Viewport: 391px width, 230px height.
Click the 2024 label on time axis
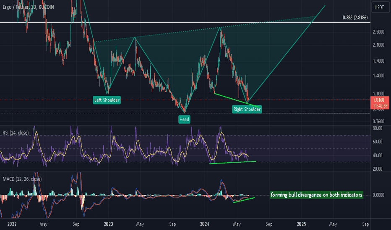click(x=204, y=224)
